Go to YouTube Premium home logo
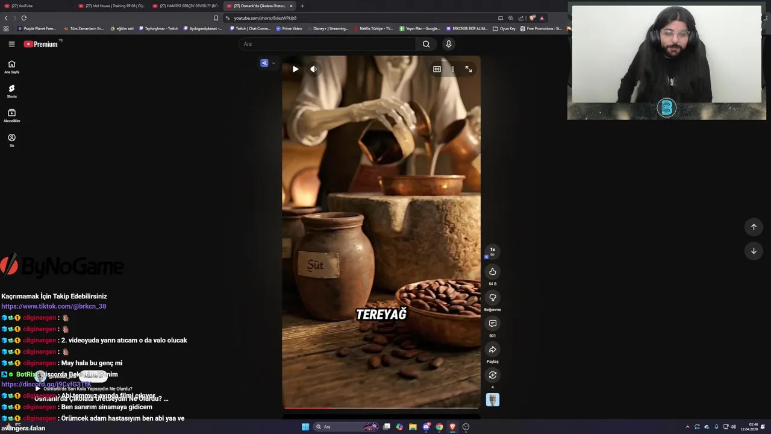Viewport: 771px width, 434px height. 41,44
